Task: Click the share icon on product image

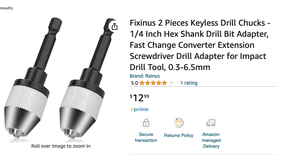Action: point(115,26)
